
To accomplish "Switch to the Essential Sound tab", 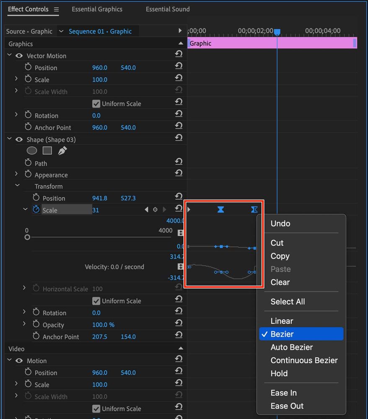I will [167, 9].
